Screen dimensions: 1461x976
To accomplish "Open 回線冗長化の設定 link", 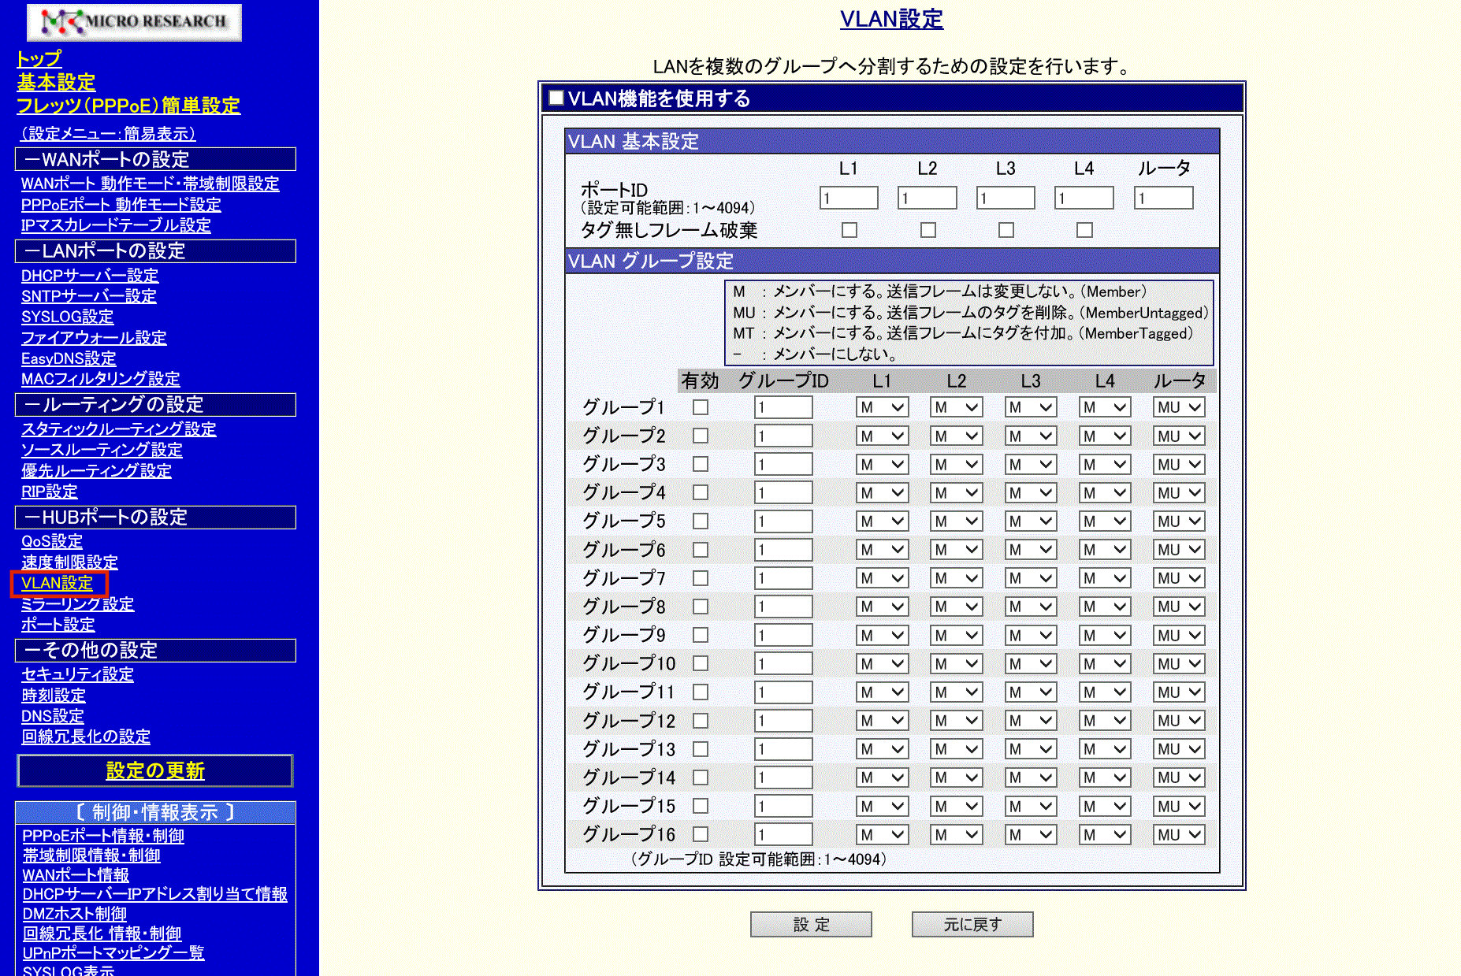I will pos(86,737).
